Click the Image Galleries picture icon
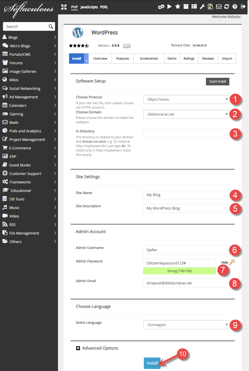 click(5, 71)
